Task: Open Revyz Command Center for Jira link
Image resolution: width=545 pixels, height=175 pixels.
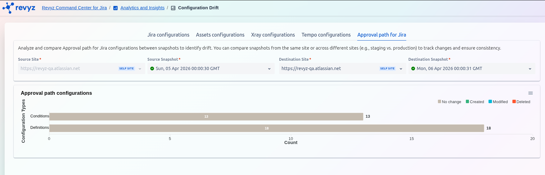Action: (74, 8)
